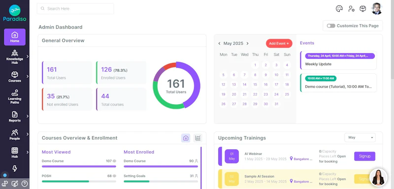Viewport: 394px width, 189px height.
Task: Click the monitor learner-view icon in header
Action: tap(362, 9)
